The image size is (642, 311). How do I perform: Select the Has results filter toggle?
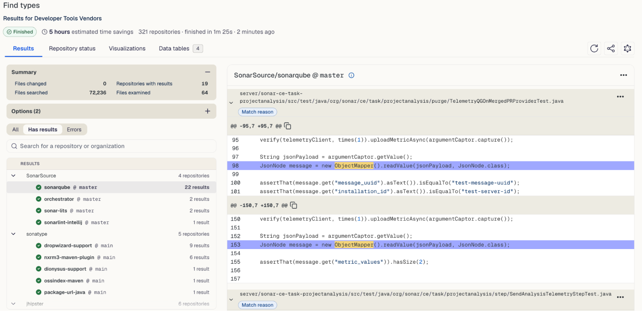coord(43,130)
